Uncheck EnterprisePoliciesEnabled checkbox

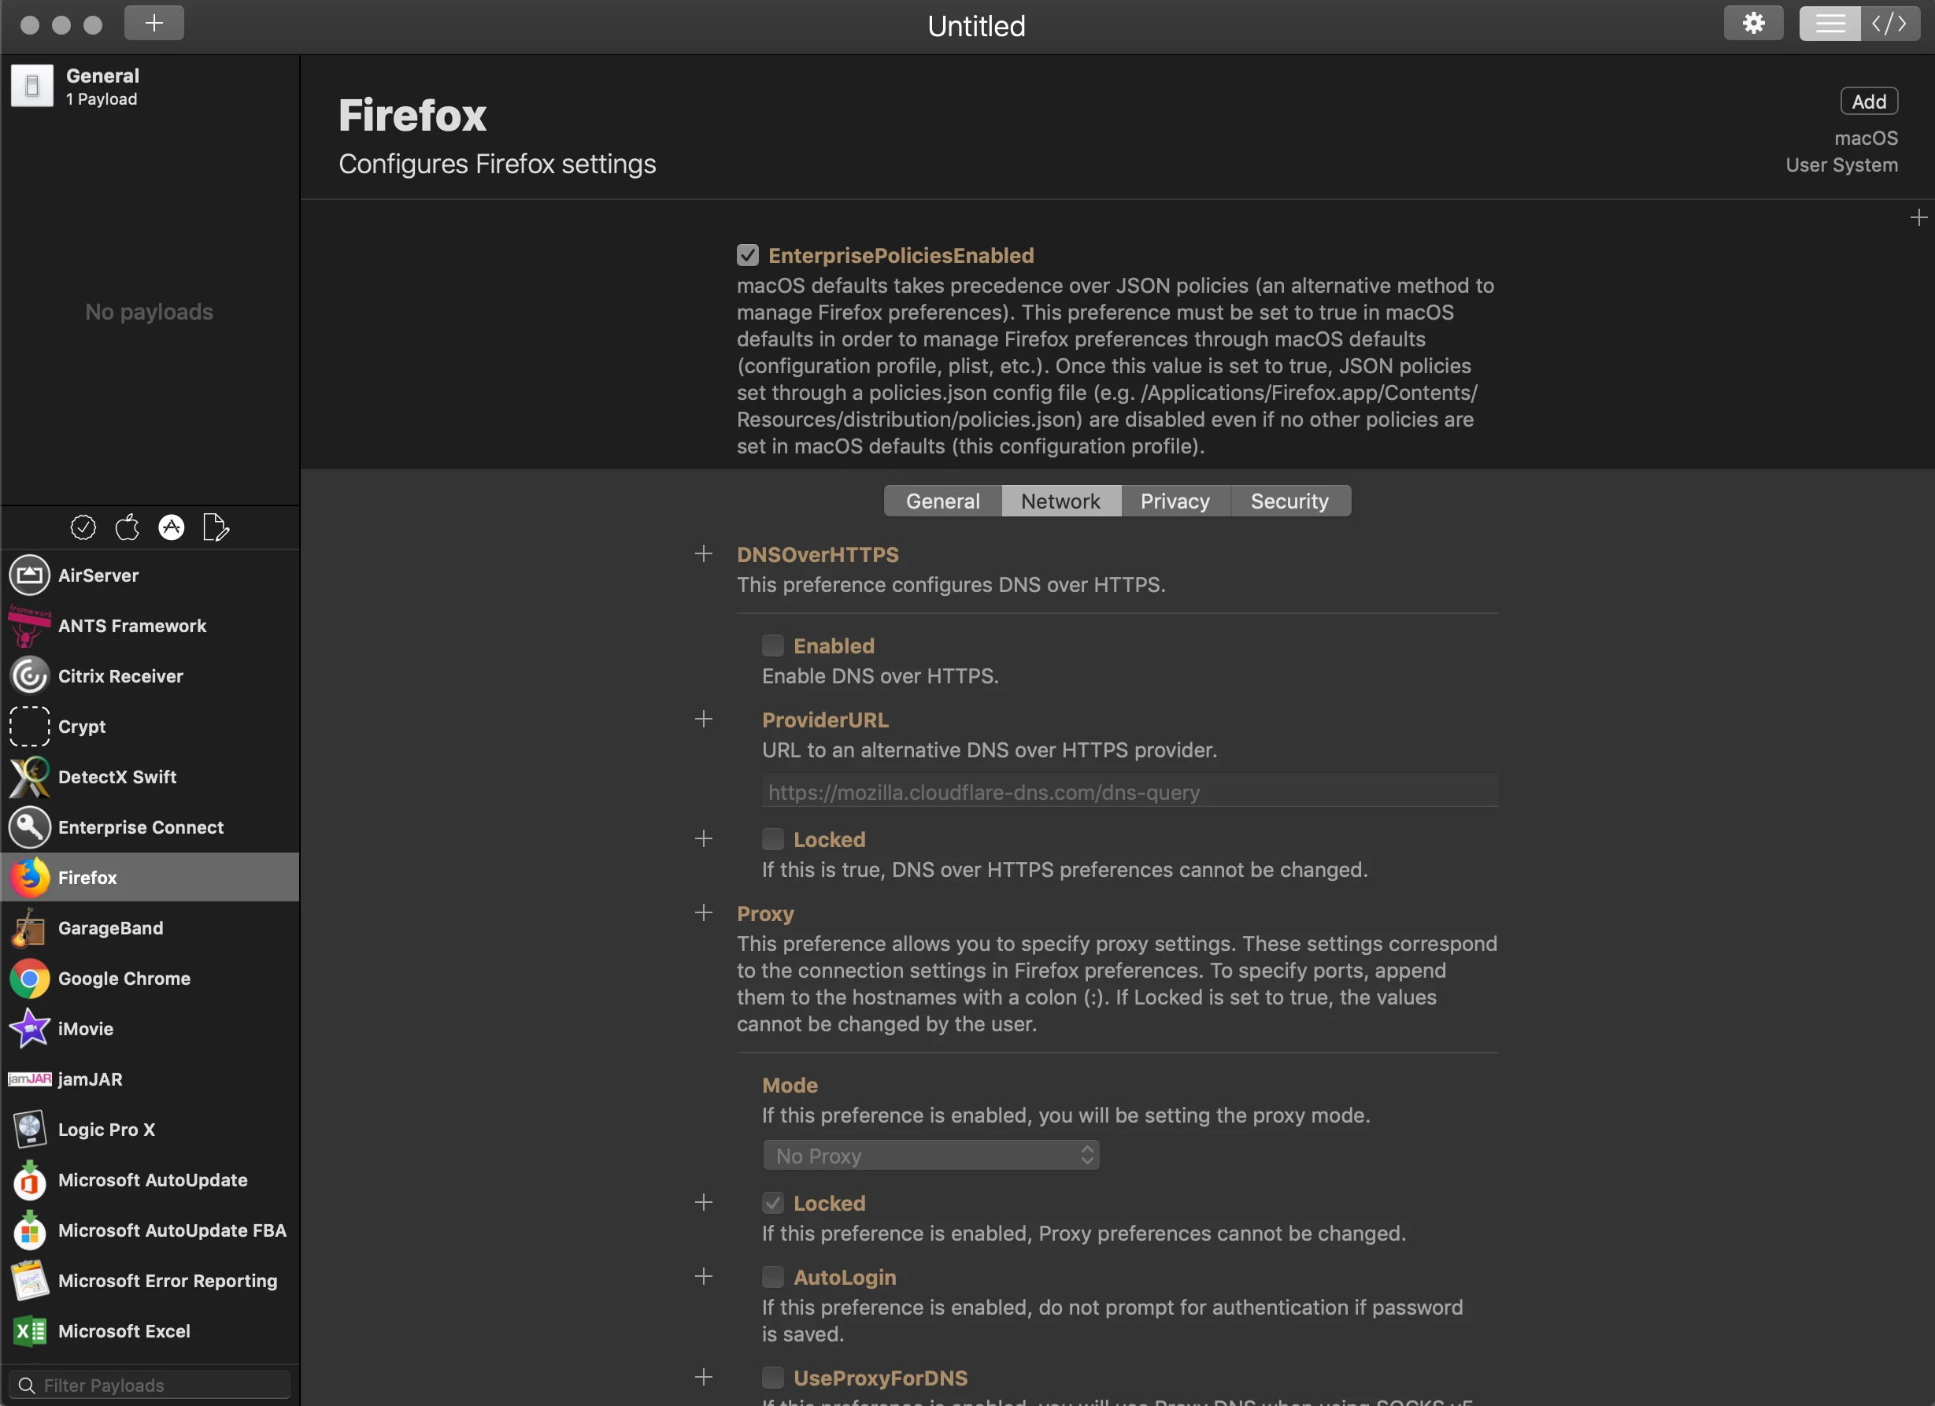pyautogui.click(x=747, y=255)
